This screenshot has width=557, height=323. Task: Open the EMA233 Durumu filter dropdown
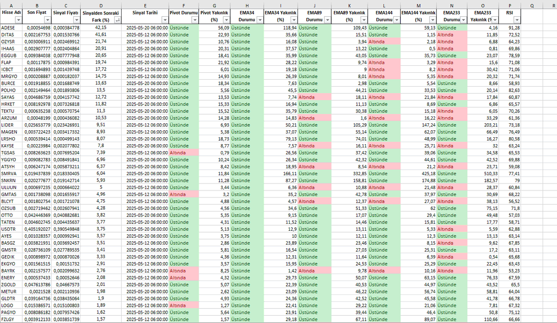tap(463, 20)
